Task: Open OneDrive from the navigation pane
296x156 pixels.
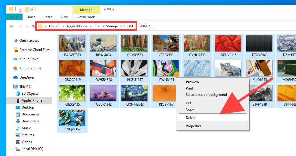Action: coord(26,77)
